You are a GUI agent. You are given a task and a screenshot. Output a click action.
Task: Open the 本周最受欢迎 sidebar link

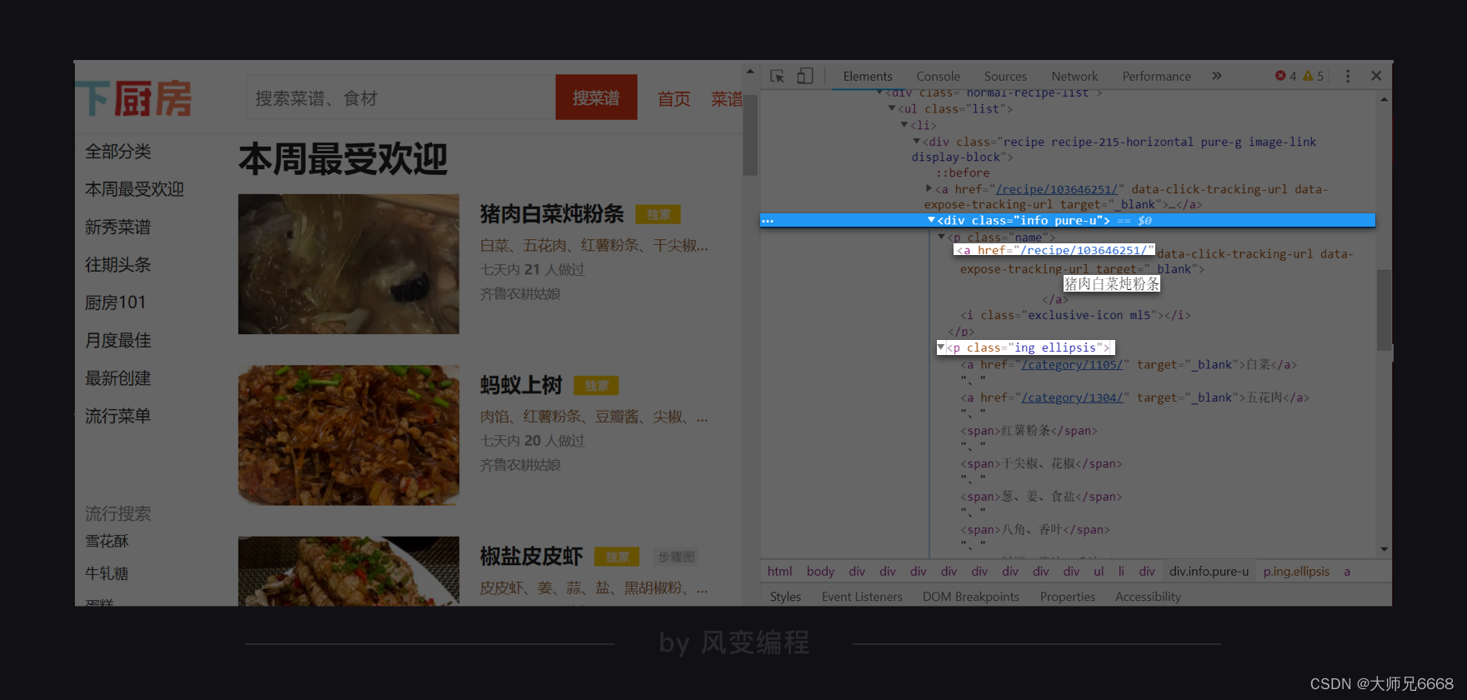click(x=134, y=189)
